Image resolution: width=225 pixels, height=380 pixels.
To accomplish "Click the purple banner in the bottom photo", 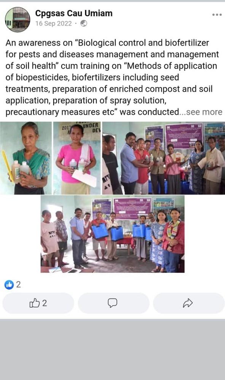I will click(133, 208).
